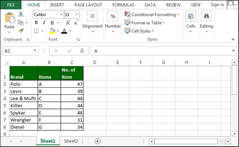Toggle Bold formatting
239x147 pixels.
tap(36, 22)
